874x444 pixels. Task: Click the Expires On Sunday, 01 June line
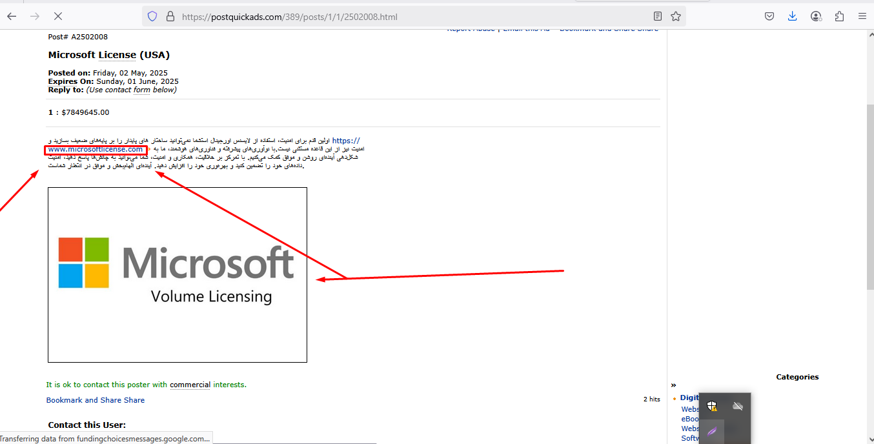(x=114, y=81)
